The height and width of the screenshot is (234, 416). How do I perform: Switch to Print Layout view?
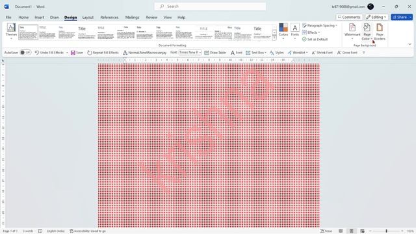[352, 231]
